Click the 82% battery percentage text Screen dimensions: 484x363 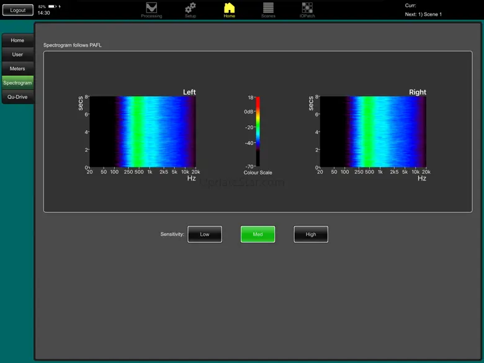42,6
